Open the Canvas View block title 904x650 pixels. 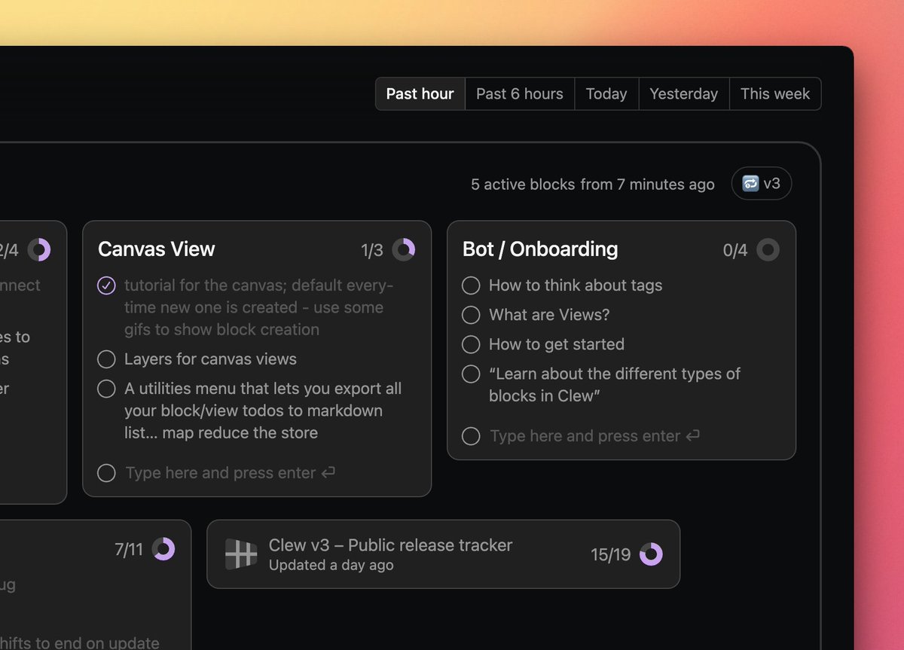point(157,249)
